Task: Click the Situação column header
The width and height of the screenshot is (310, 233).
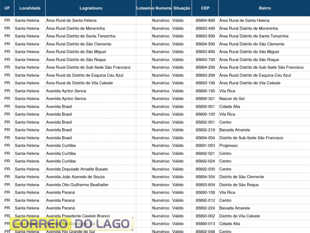Action: point(182,8)
